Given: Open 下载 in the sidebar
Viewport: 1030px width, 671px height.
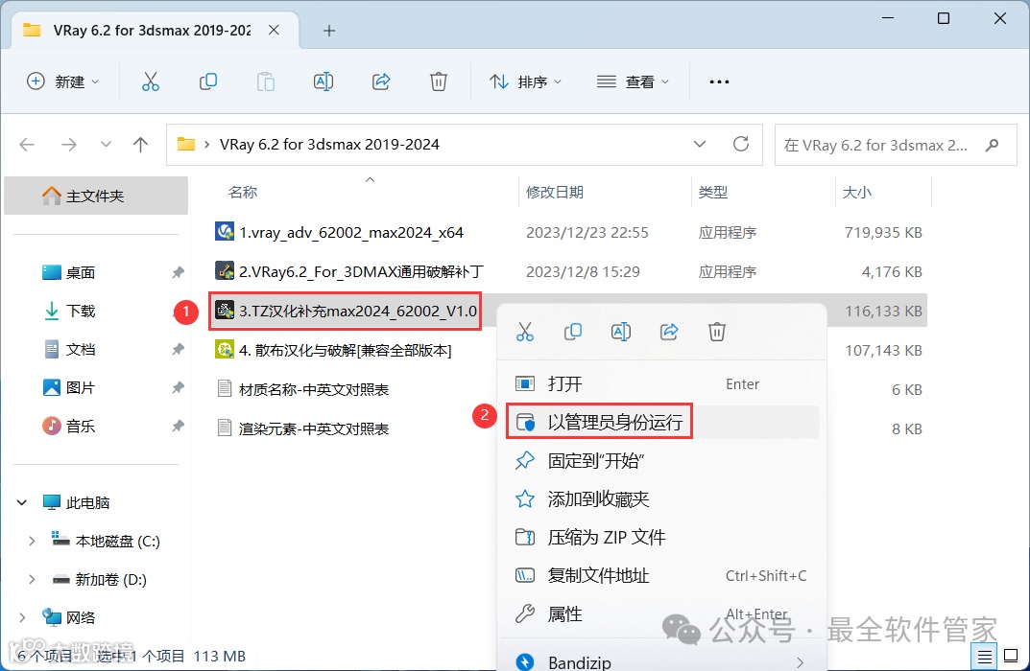Looking at the screenshot, I should tap(80, 311).
